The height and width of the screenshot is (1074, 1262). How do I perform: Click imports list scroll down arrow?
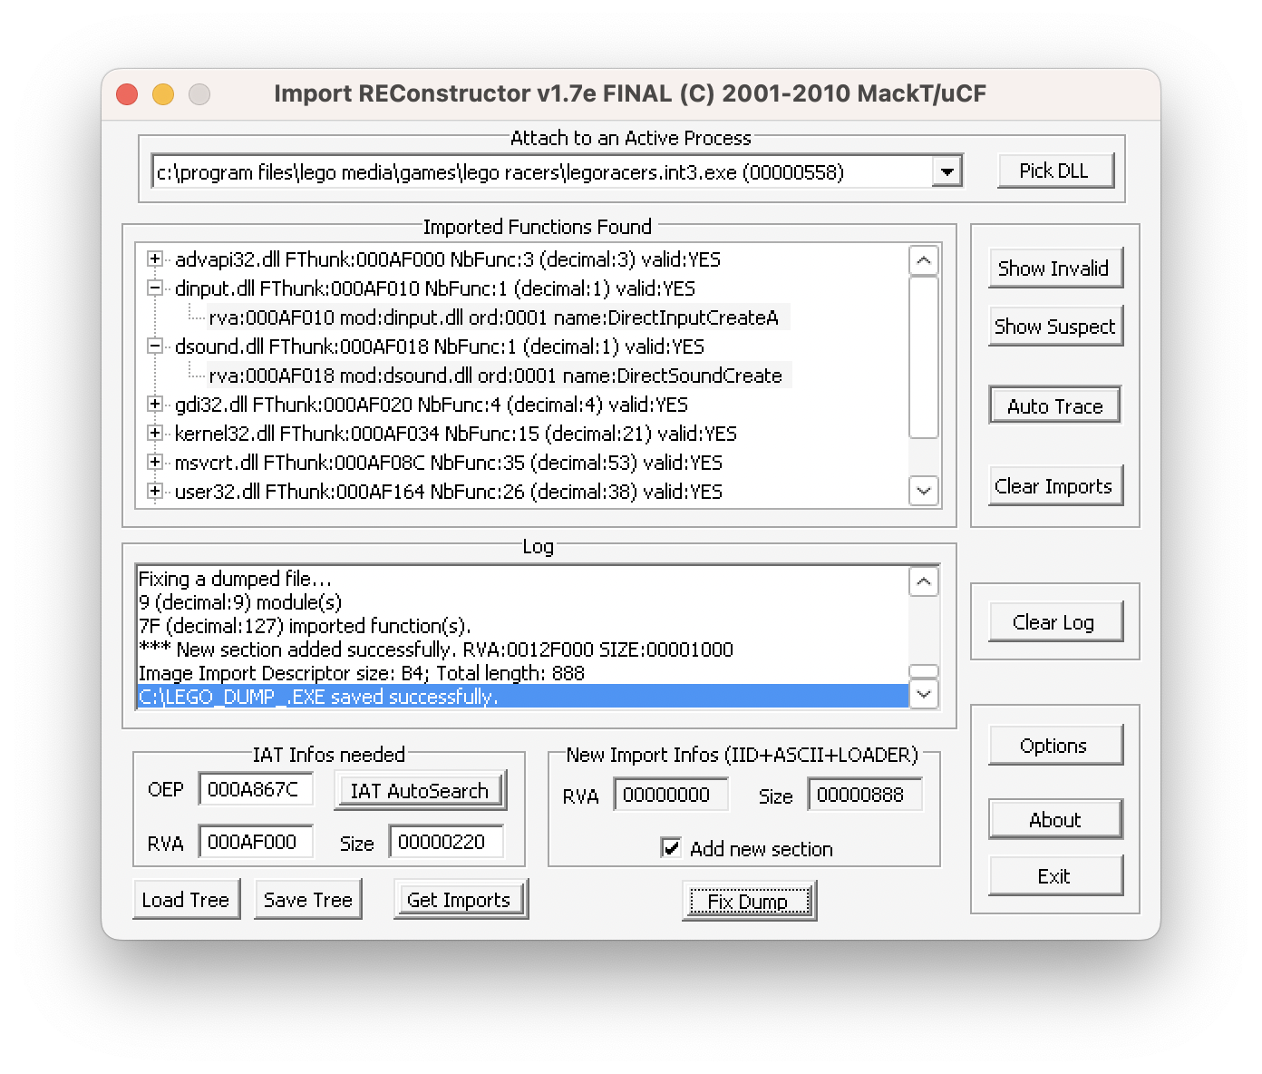(x=923, y=491)
